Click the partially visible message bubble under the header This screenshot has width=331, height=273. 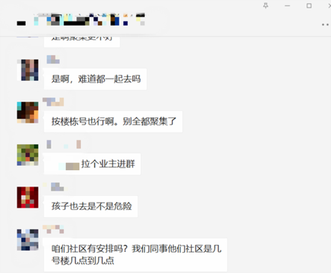coord(82,41)
